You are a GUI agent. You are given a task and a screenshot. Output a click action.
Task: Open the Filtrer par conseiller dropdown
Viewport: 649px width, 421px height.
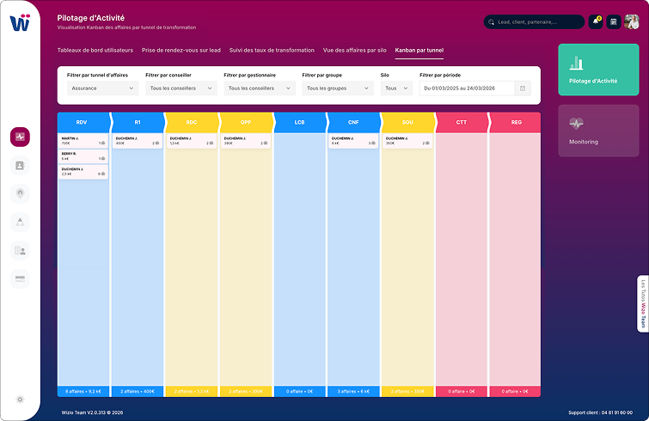181,88
